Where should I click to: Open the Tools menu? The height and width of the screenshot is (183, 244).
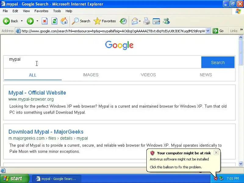click(57, 11)
